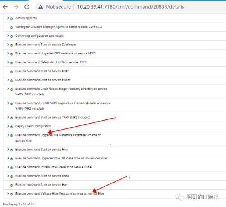Click green check icon beside Deploy Client Configuration
This screenshot has height=207, width=226.
tap(12, 127)
